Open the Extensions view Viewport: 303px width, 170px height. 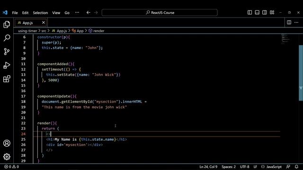click(x=7, y=79)
